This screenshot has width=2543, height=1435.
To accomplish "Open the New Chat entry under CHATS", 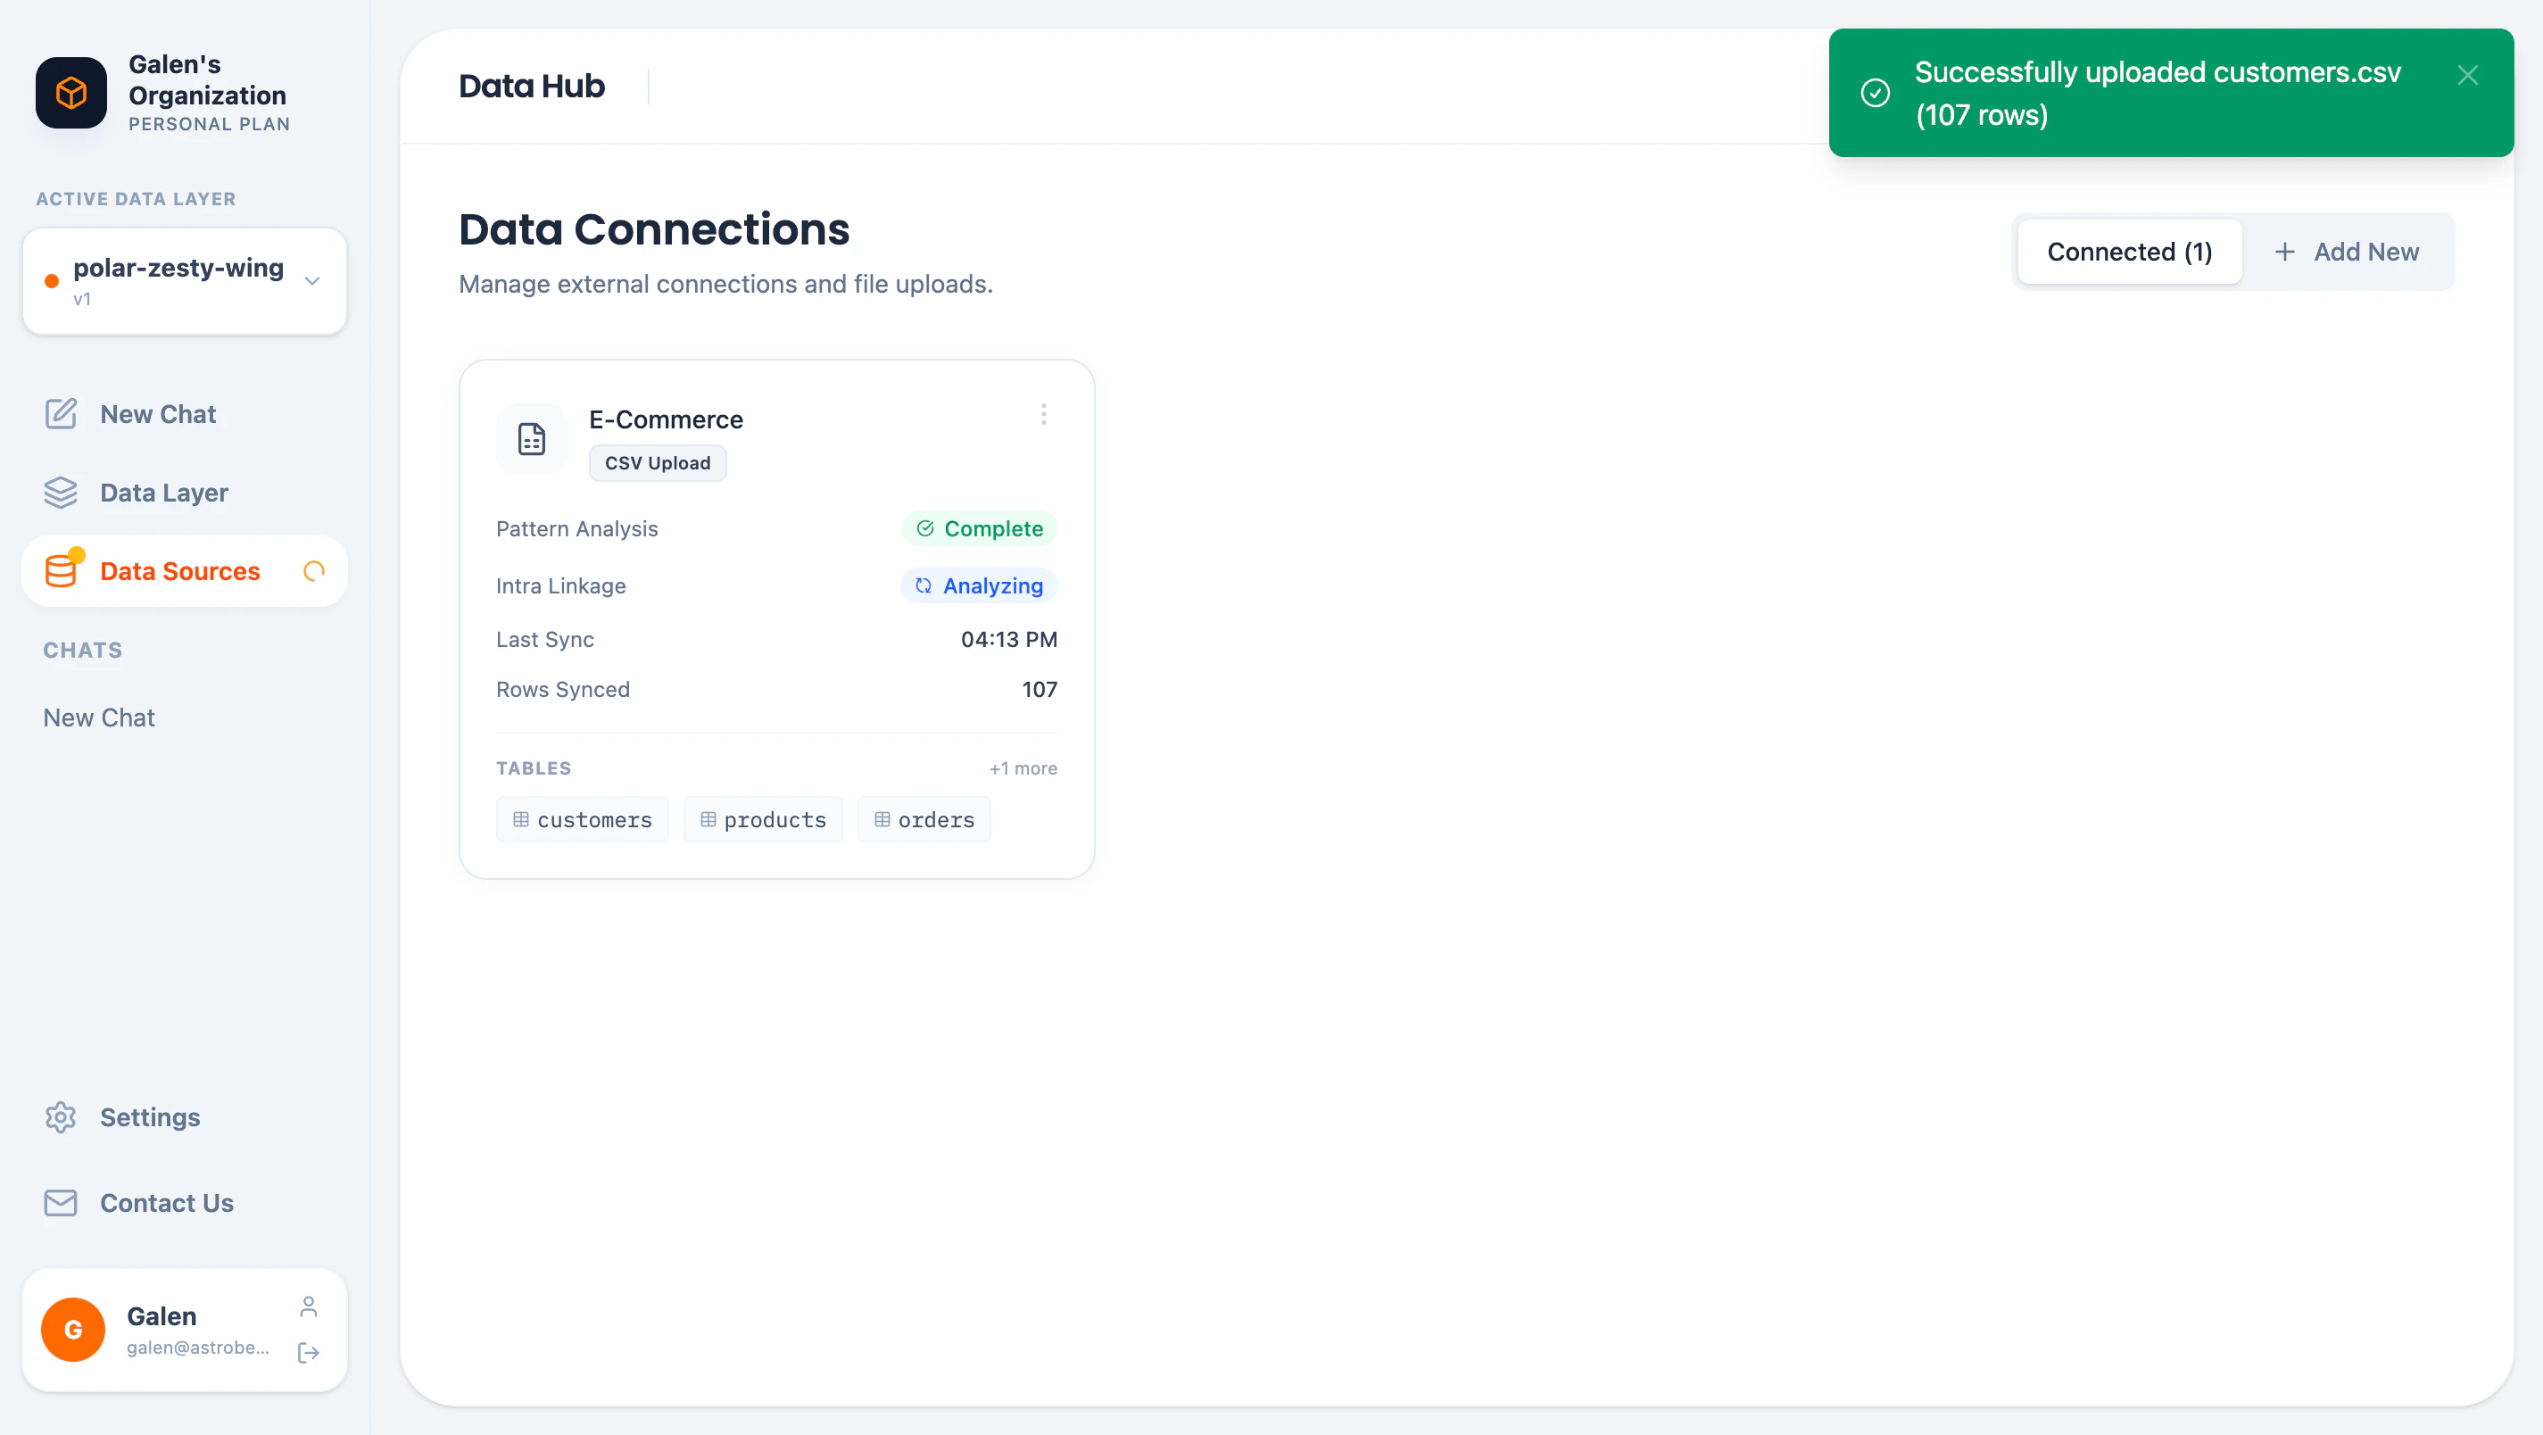I will [x=99, y=717].
